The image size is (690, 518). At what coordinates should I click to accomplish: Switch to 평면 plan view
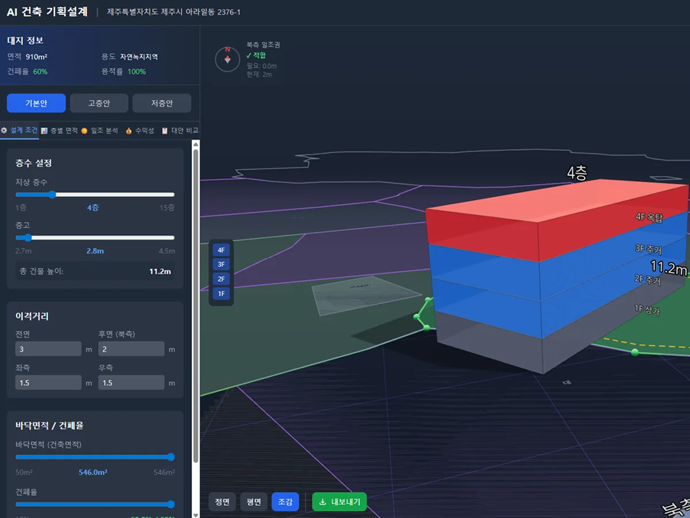254,502
